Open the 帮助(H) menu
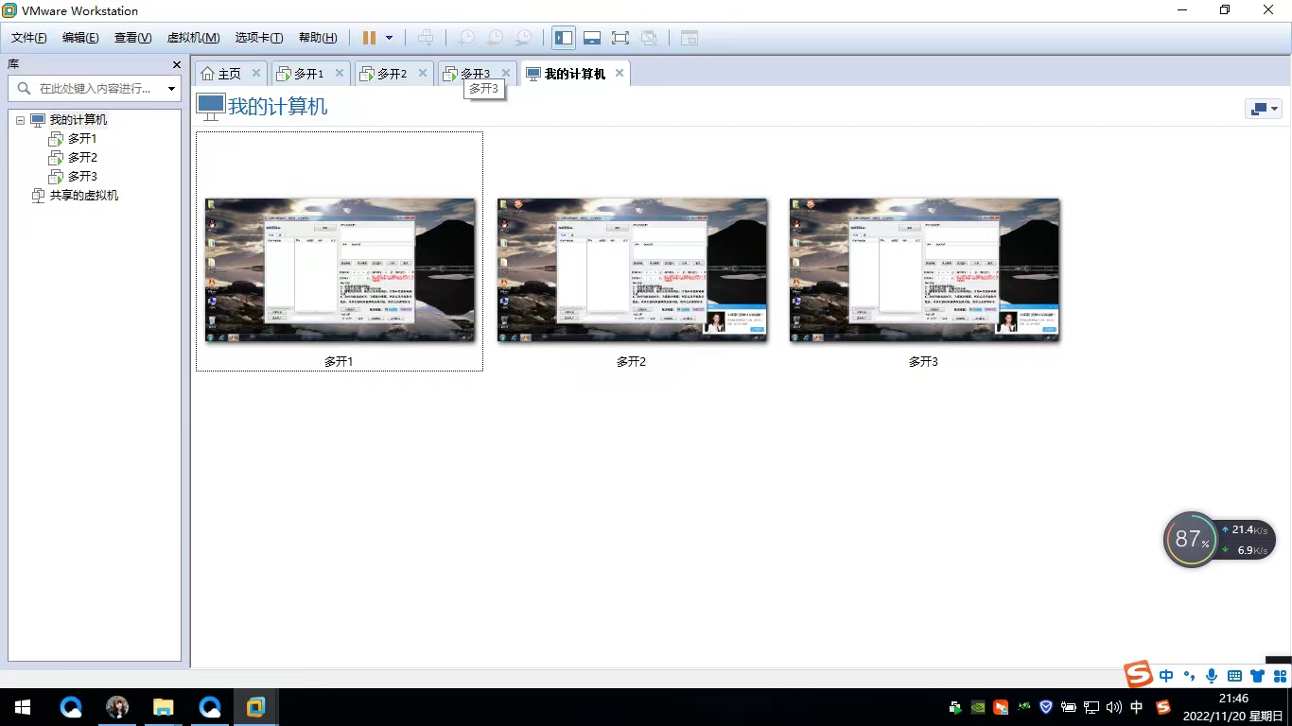This screenshot has height=726, width=1292. (x=317, y=38)
